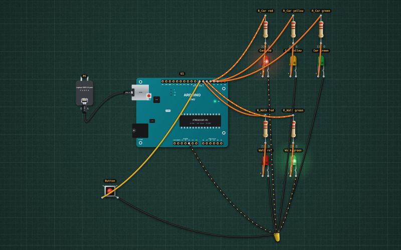Click the Car green LED
The width and height of the screenshot is (401, 250).
(321, 61)
